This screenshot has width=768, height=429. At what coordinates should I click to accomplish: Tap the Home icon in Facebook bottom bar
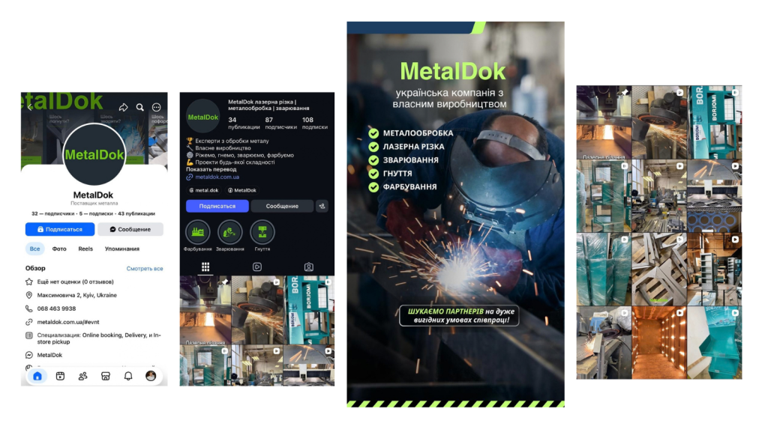[37, 376]
